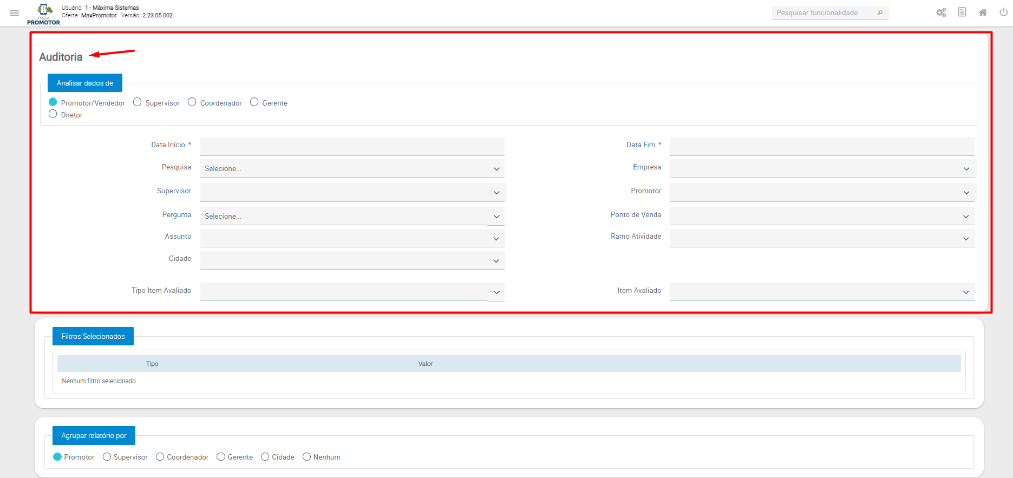The image size is (1013, 478).
Task: Open the Empresa dropdown
Action: click(822, 168)
